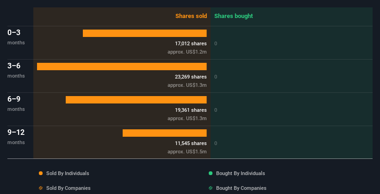Click the Bought By Companies striped legend icon
The image size is (380, 194).
coord(211,188)
